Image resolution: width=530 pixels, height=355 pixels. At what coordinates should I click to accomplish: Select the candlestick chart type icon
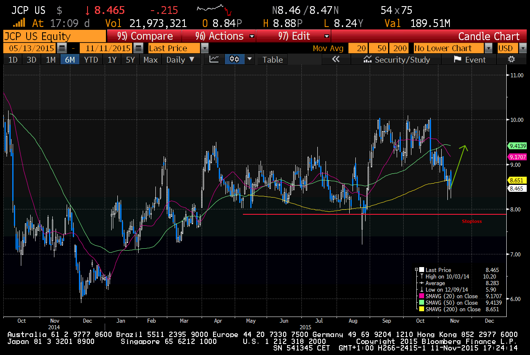(234, 59)
